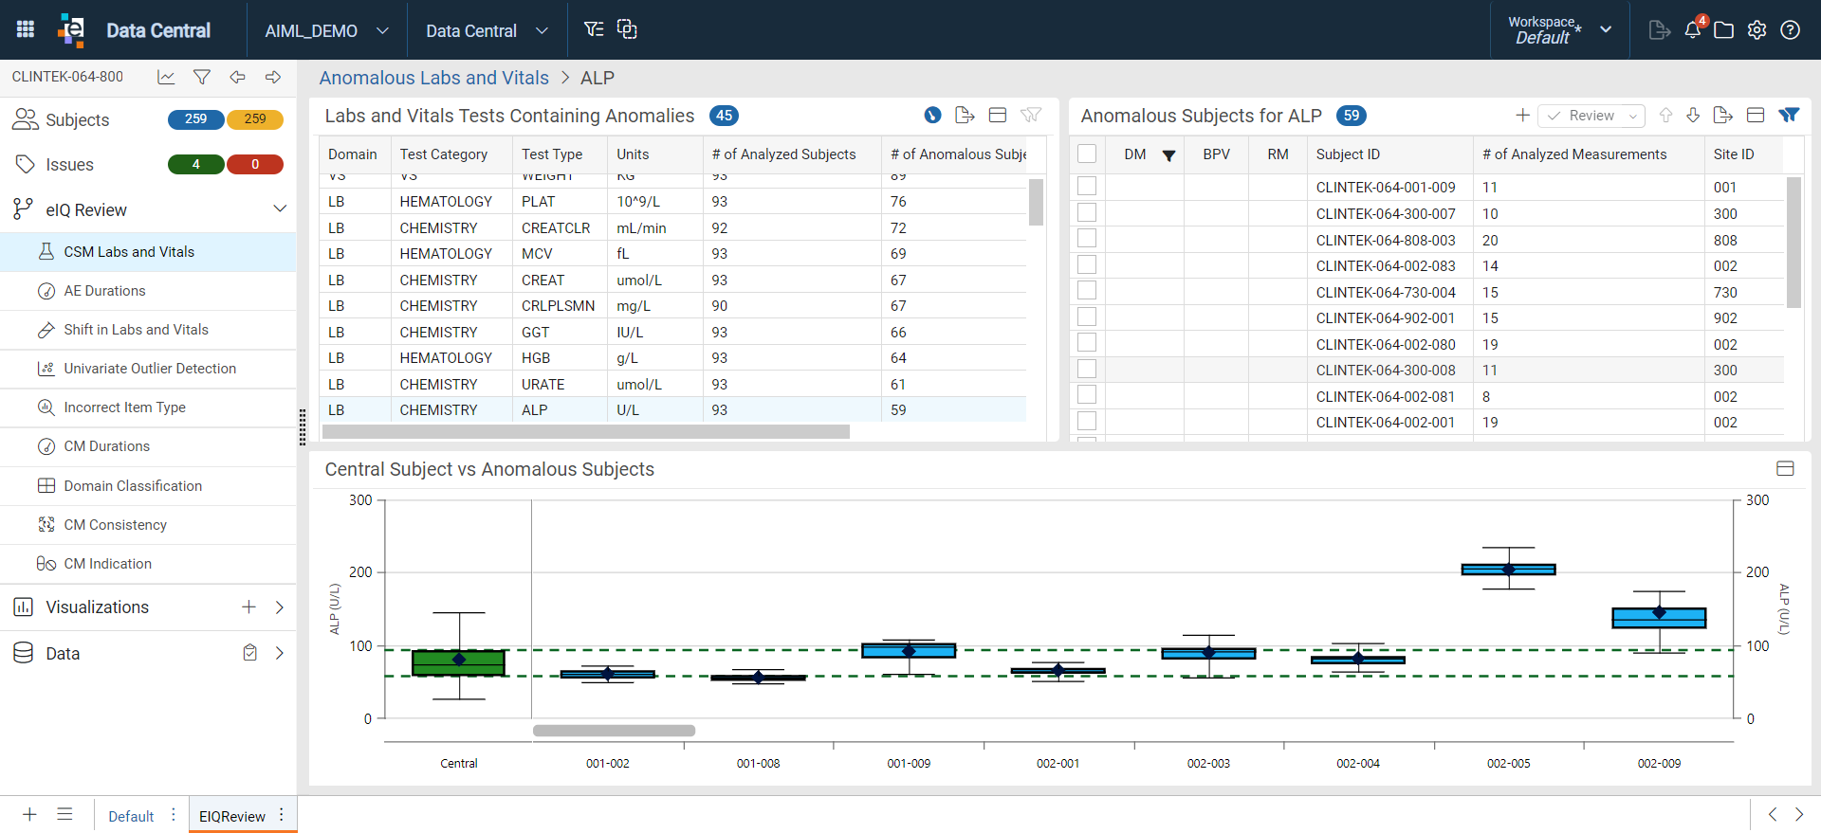The image size is (1821, 833).
Task: Click the chart horizontal scrollbar thumb
Action: [x=614, y=731]
